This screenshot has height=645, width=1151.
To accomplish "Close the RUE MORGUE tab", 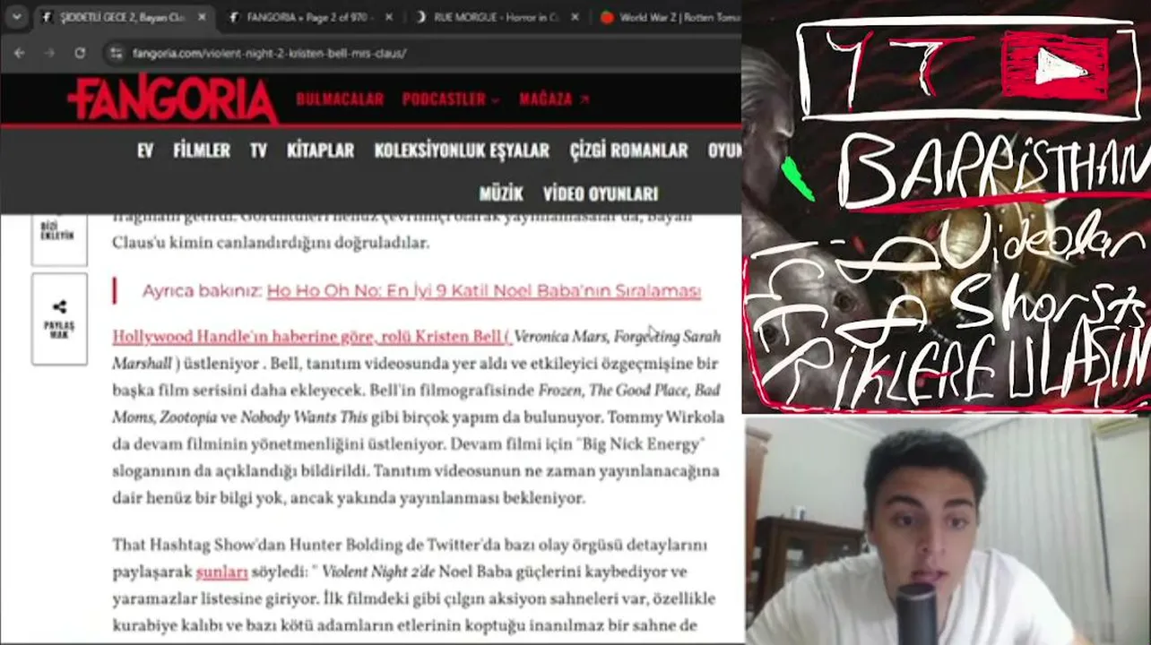I will pos(575,18).
